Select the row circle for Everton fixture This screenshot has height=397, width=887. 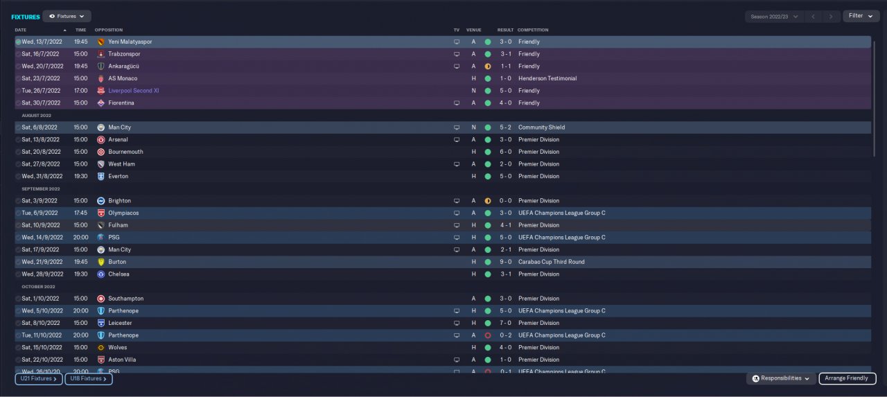(19, 177)
